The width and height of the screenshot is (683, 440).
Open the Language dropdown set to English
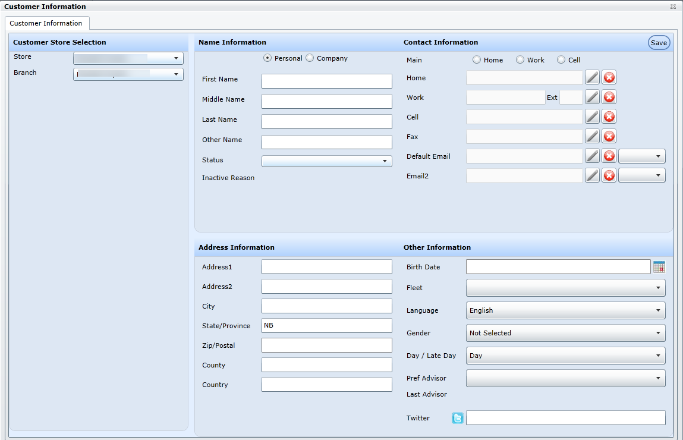pyautogui.click(x=565, y=310)
